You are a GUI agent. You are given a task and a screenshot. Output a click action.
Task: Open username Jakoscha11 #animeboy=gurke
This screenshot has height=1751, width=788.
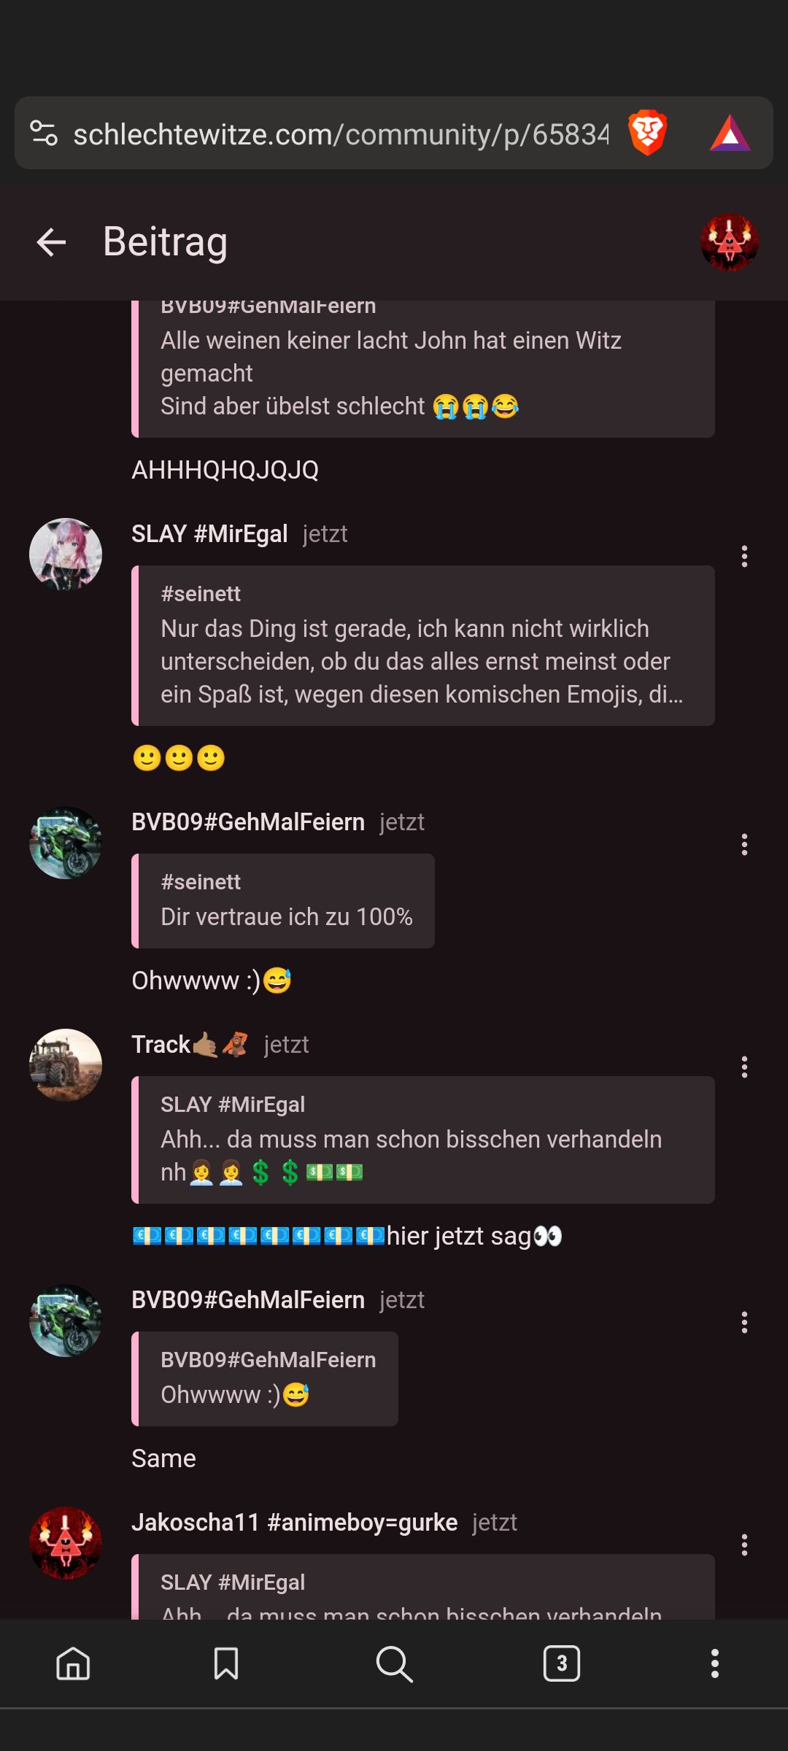click(x=295, y=1523)
